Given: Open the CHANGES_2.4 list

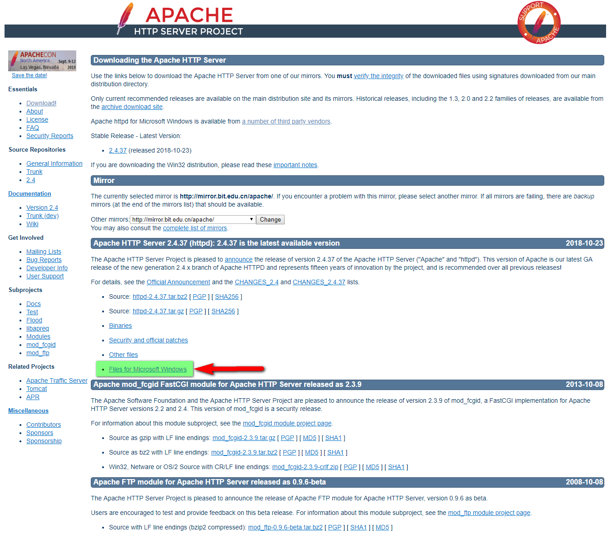Looking at the screenshot, I should tap(257, 282).
